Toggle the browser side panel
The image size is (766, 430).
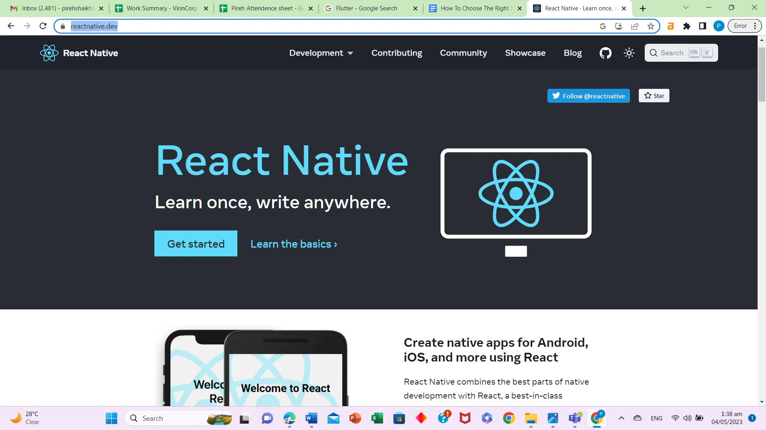coord(703,26)
